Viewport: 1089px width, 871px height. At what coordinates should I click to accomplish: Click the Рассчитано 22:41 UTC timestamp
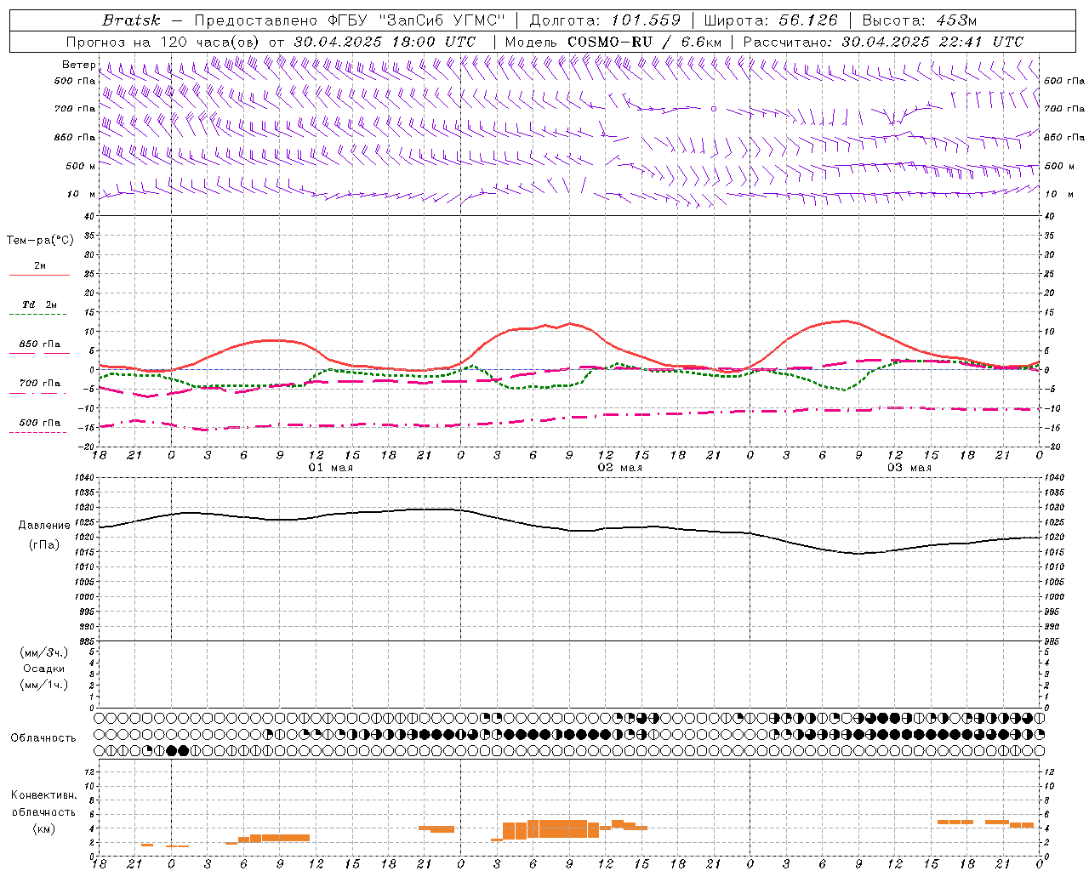coord(883,42)
